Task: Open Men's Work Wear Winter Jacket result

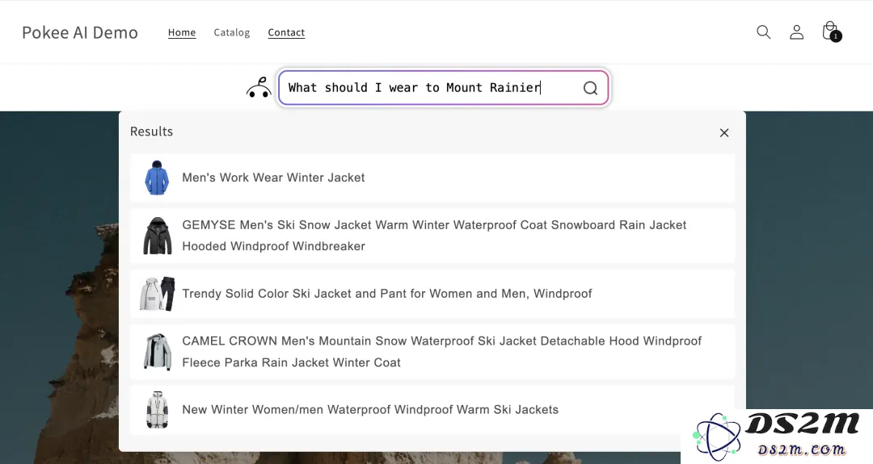Action: (432, 178)
